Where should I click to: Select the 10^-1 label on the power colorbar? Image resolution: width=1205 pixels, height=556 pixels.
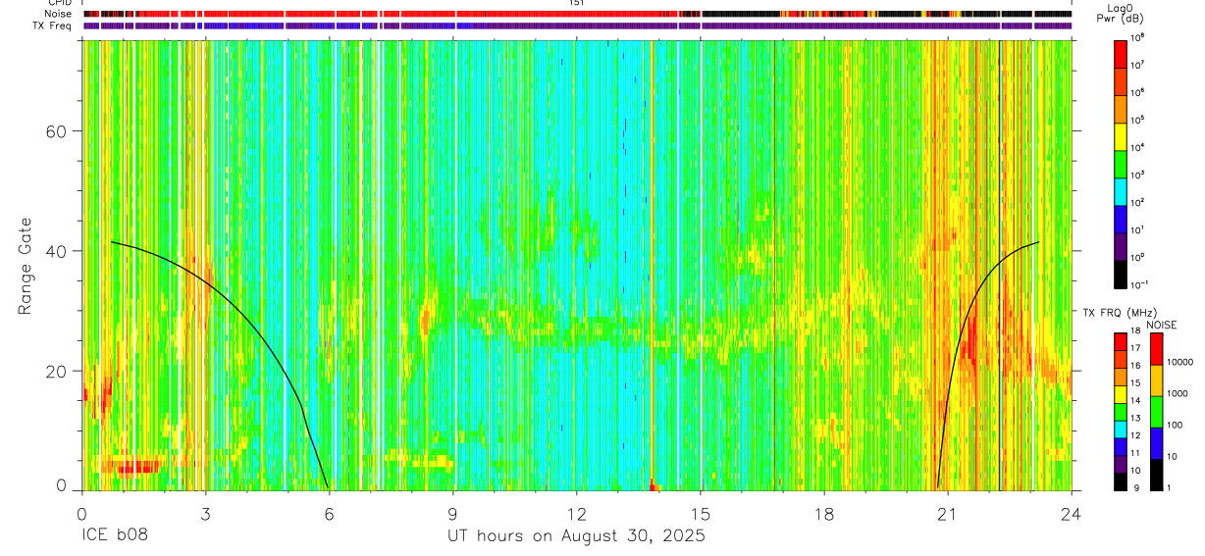[x=1139, y=284]
